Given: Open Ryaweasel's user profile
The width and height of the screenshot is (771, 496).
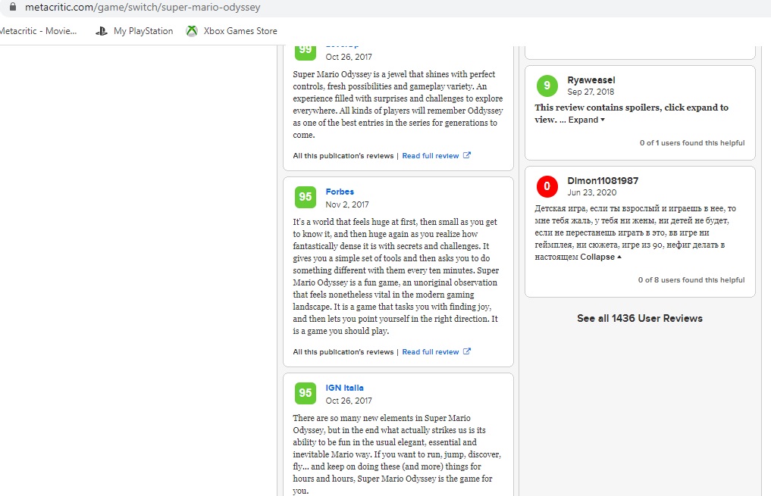Looking at the screenshot, I should pyautogui.click(x=591, y=80).
